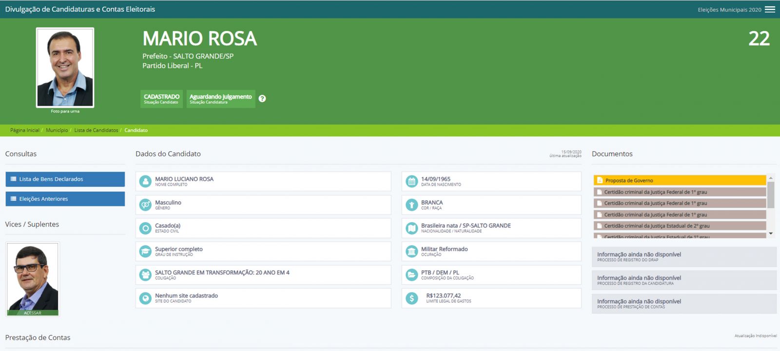
Task: Open the Proposta de Governo document
Action: [x=680, y=180]
